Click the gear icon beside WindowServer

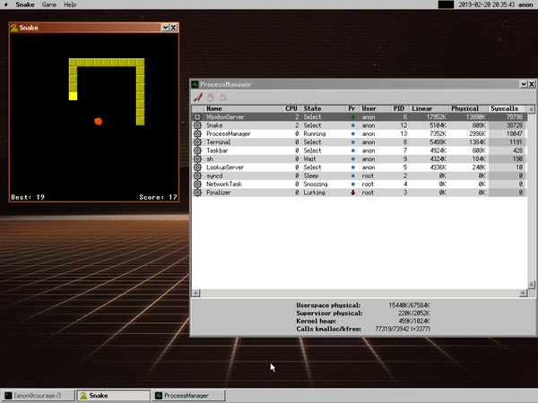197,116
